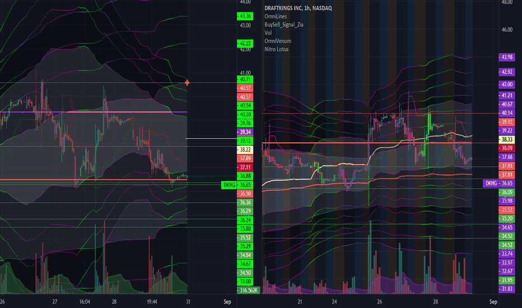Click the 39.93 red price label
Screen dimensions: 522x308
click(x=507, y=122)
